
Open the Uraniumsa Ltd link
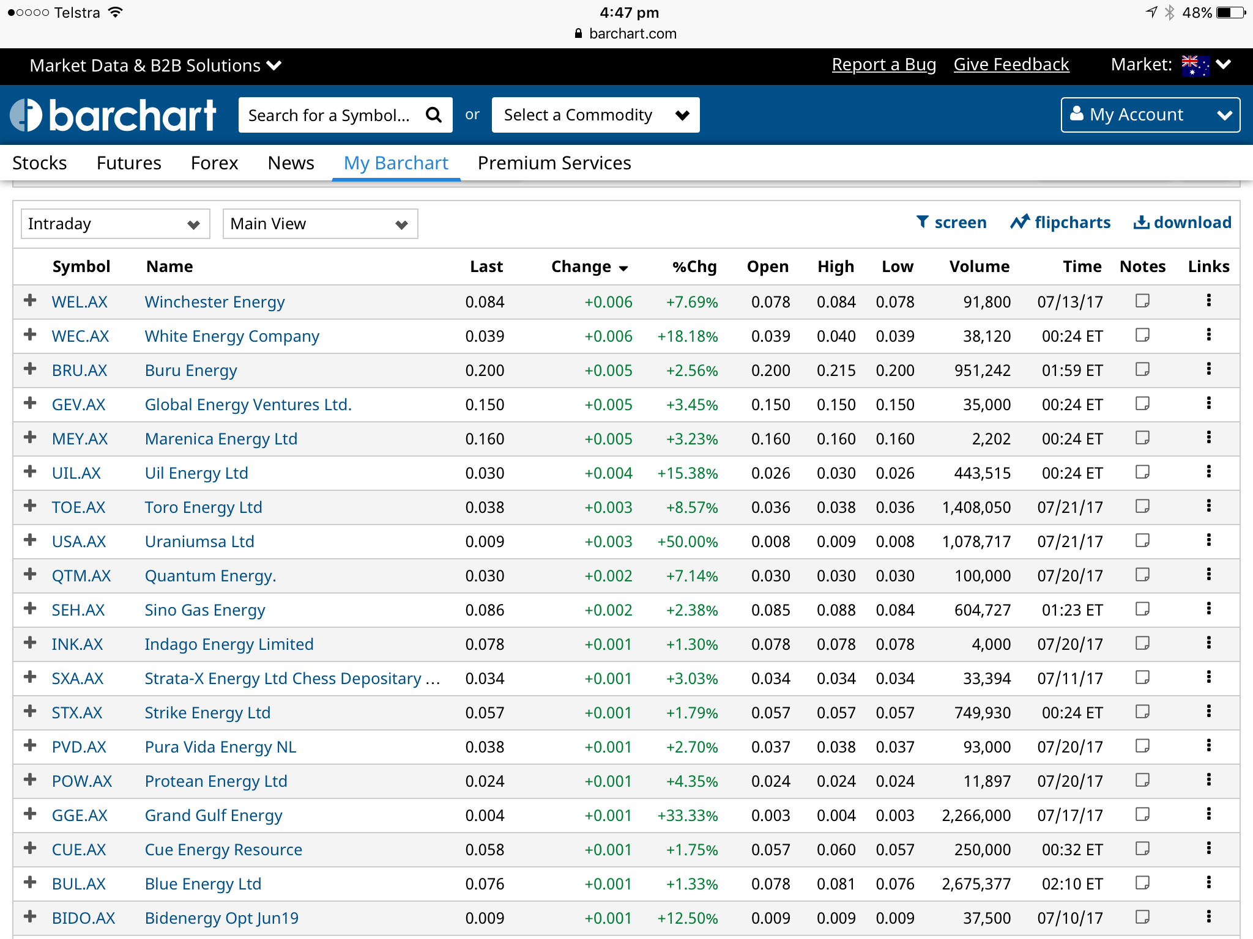199,542
